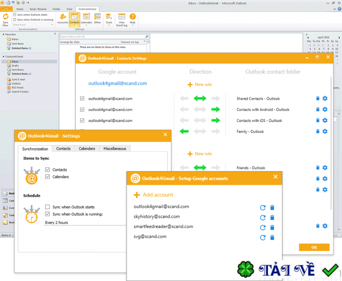Select left arrow direction for Family - Outlook
Screen dimensions: 342x281
184,132
